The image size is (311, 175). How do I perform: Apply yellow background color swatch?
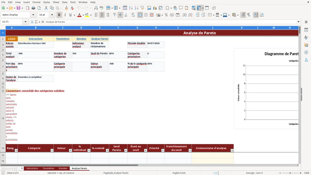[x=87, y=15]
